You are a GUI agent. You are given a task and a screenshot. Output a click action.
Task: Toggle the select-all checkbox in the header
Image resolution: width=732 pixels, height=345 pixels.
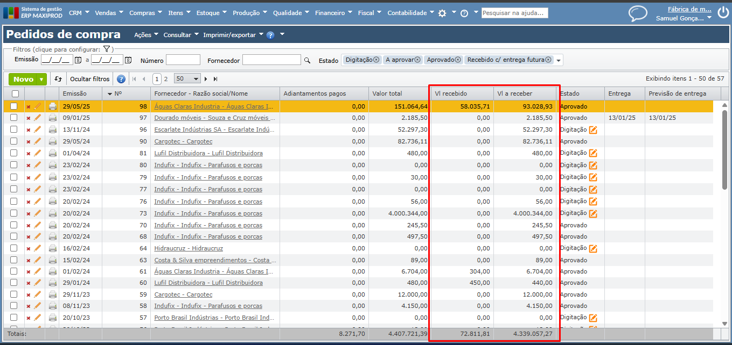(x=15, y=94)
